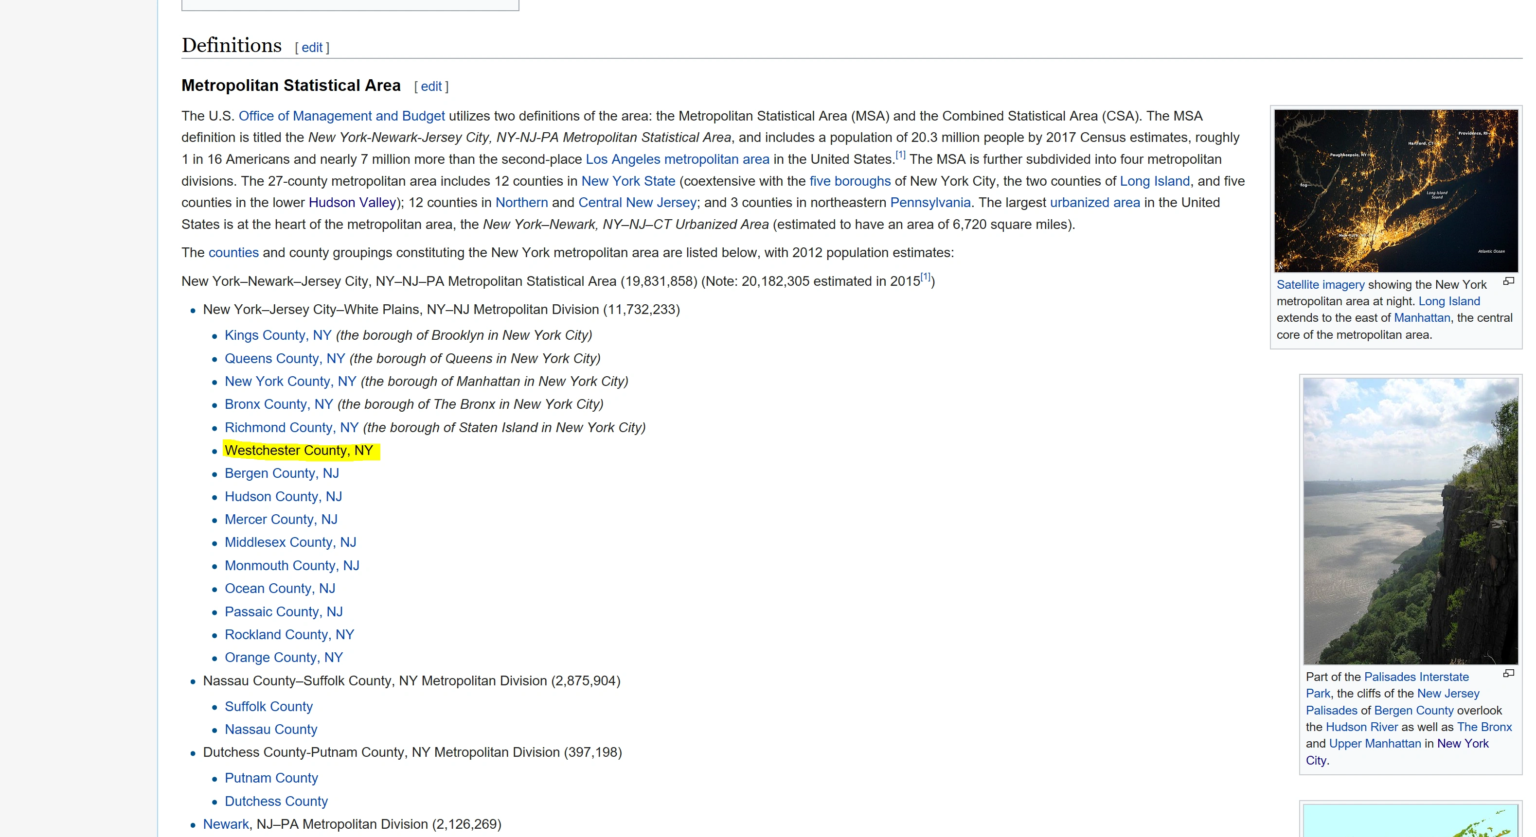Viewport: 1536px width, 837px height.
Task: Select Bergen County, NJ in list
Action: coord(282,473)
